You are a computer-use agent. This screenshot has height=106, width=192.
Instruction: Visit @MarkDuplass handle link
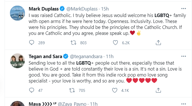click(x=82, y=9)
